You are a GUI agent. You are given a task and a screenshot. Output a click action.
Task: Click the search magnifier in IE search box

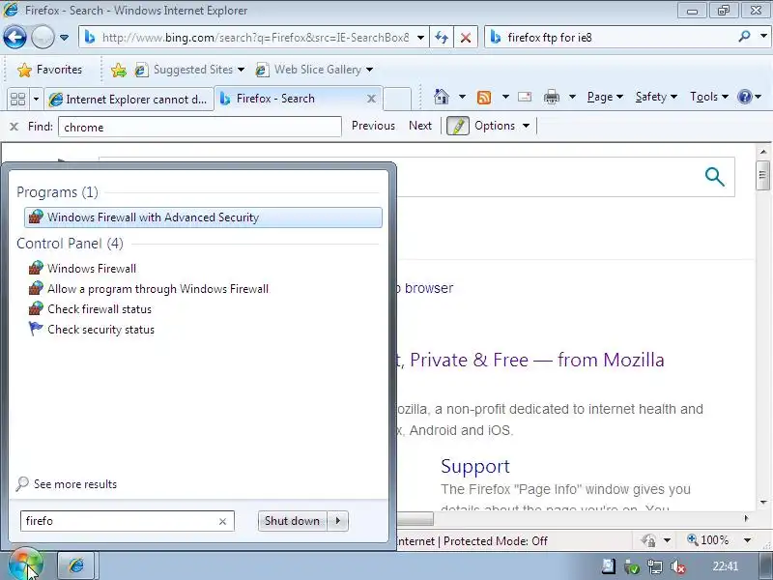tap(744, 37)
